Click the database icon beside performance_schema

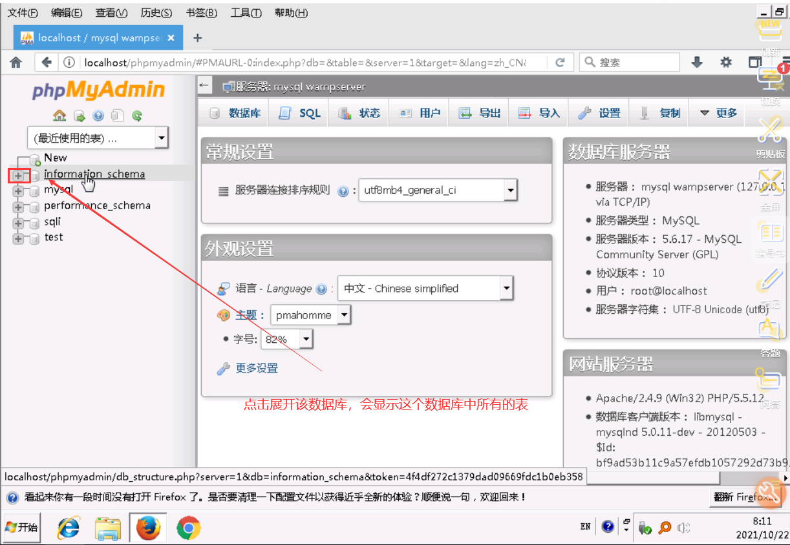pos(35,207)
